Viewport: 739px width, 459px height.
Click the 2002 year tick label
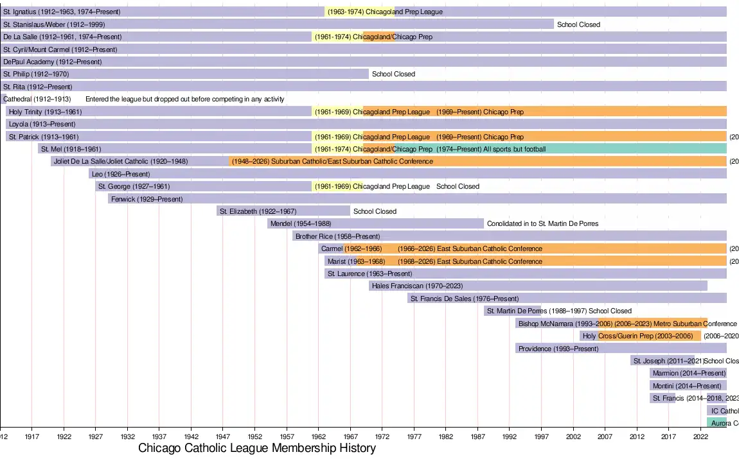[x=574, y=437]
